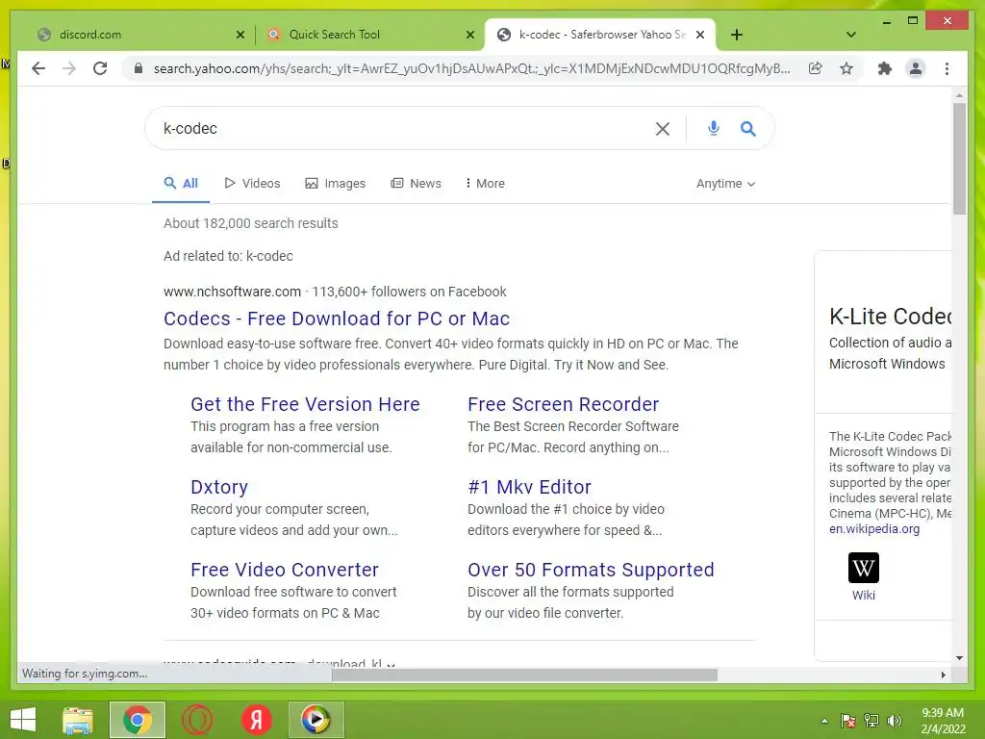
Task: Click the scroll up arrow
Action: pyautogui.click(x=959, y=96)
